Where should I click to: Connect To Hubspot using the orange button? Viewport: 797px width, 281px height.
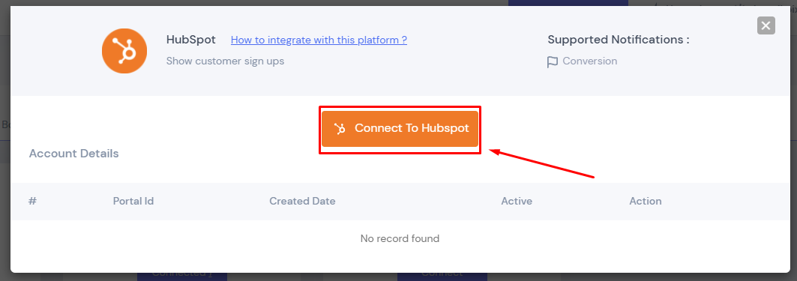(x=400, y=129)
